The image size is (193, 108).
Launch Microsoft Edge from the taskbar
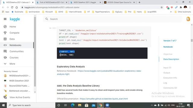point(73,105)
